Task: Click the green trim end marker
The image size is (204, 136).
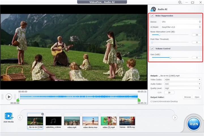Action: (x=139, y=100)
